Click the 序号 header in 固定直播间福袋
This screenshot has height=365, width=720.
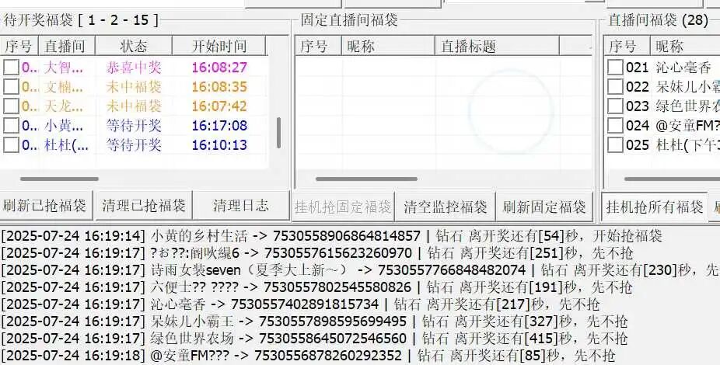point(318,46)
